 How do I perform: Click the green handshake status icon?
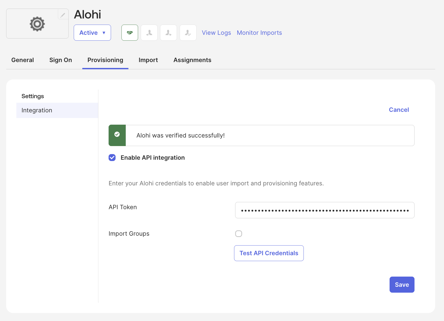coord(130,33)
